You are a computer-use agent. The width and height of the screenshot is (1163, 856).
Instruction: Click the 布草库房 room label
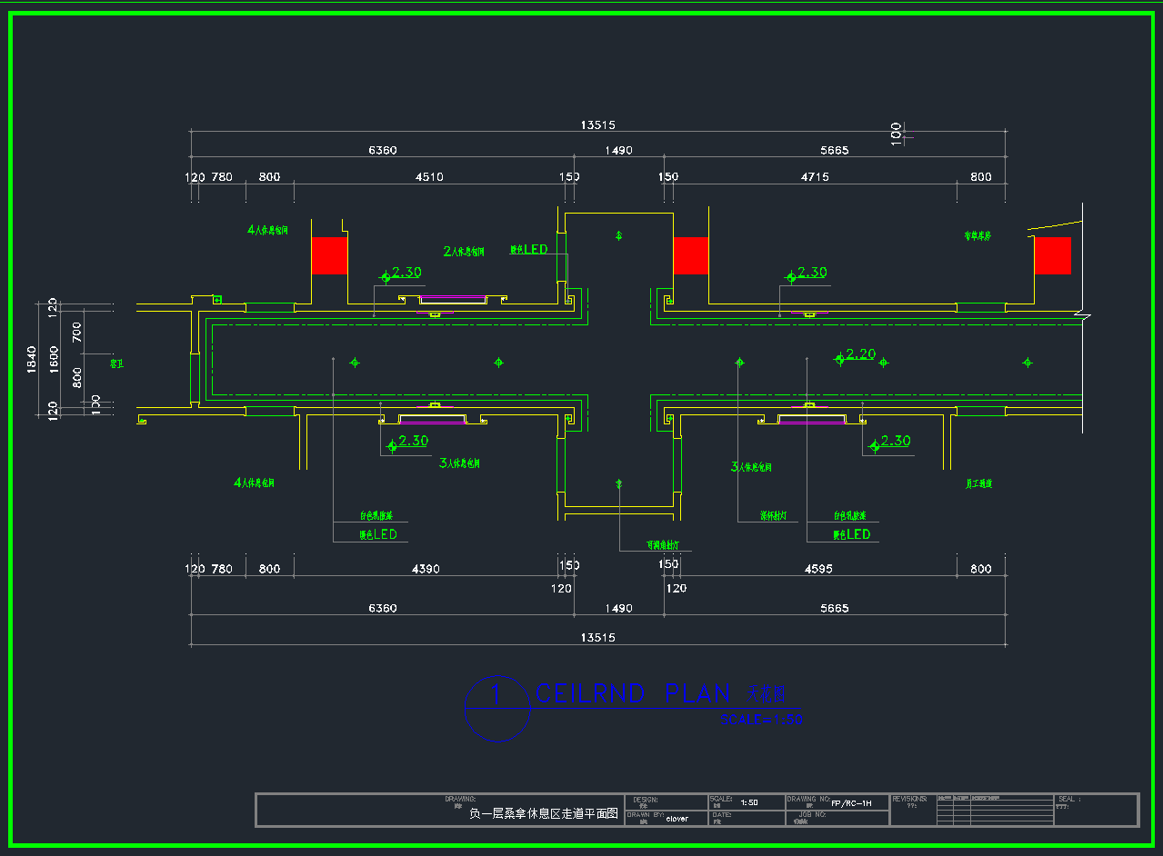pos(978,235)
